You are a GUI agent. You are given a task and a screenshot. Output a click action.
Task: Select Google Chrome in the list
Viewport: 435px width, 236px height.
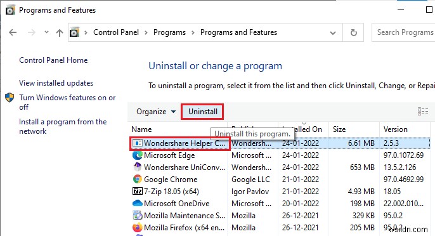[x=171, y=180]
